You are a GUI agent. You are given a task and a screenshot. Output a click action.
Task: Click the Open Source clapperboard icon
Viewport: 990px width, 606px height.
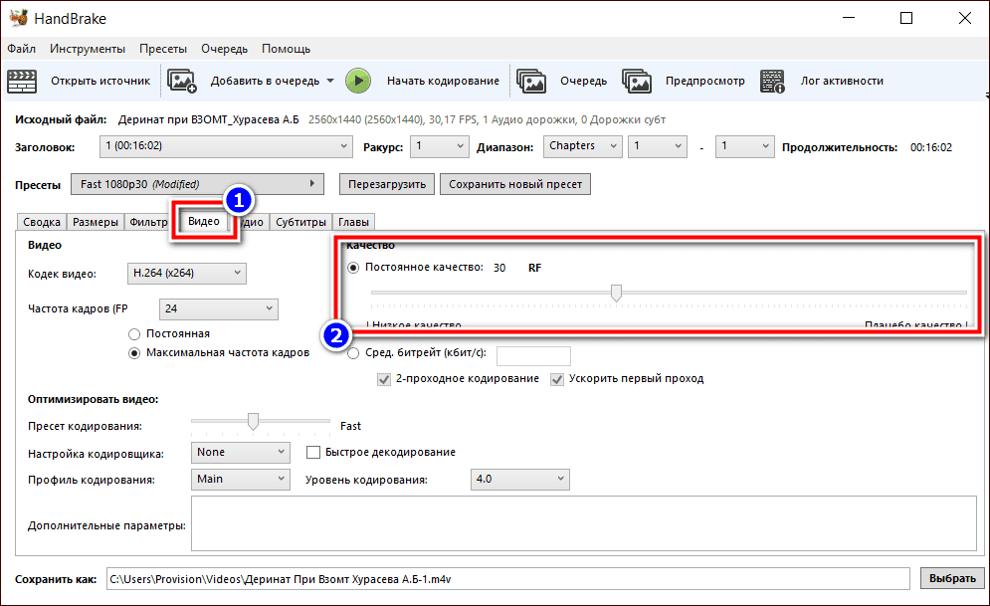click(x=22, y=81)
